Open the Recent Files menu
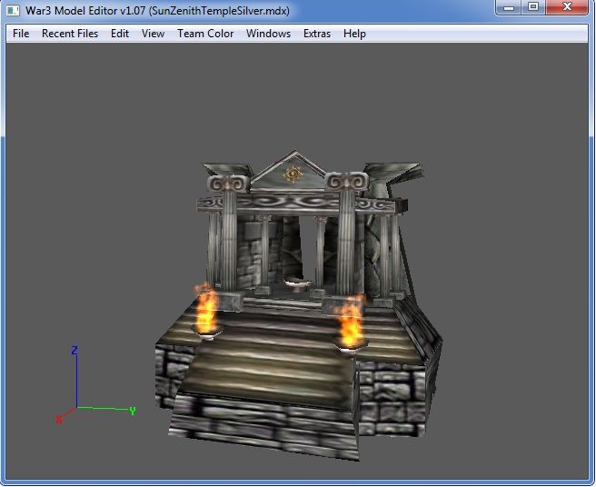The image size is (596, 487). pos(70,34)
